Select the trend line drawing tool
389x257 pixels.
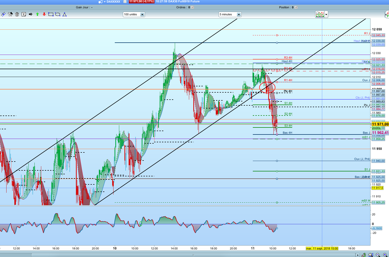pyautogui.click(x=3, y=14)
